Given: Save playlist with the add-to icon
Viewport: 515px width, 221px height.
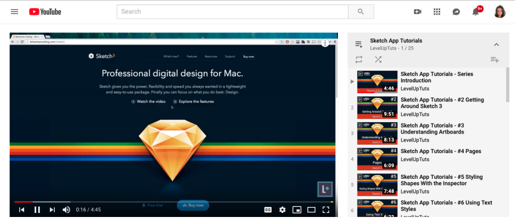Looking at the screenshot, I should [x=495, y=59].
